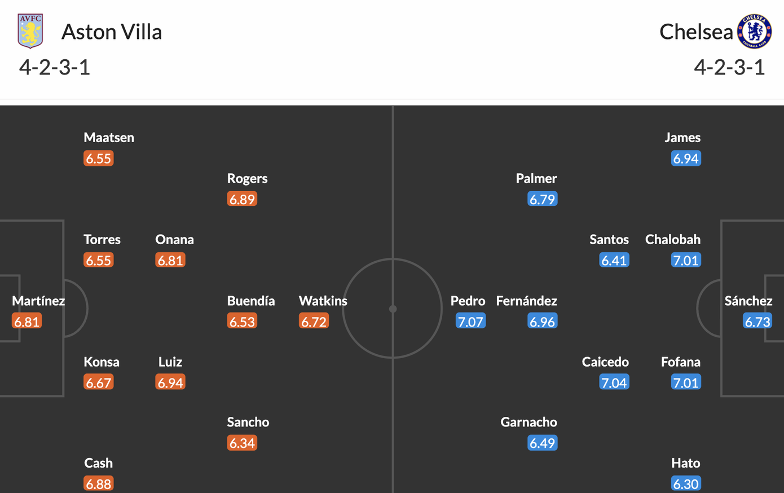
Task: Click the Aston Villa club crest
Action: pos(30,32)
